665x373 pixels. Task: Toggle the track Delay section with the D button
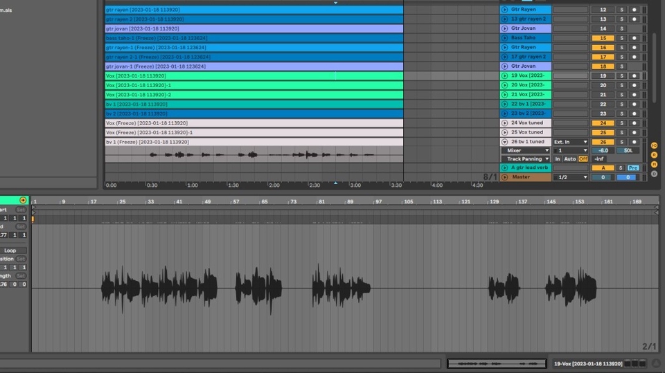coord(654,174)
